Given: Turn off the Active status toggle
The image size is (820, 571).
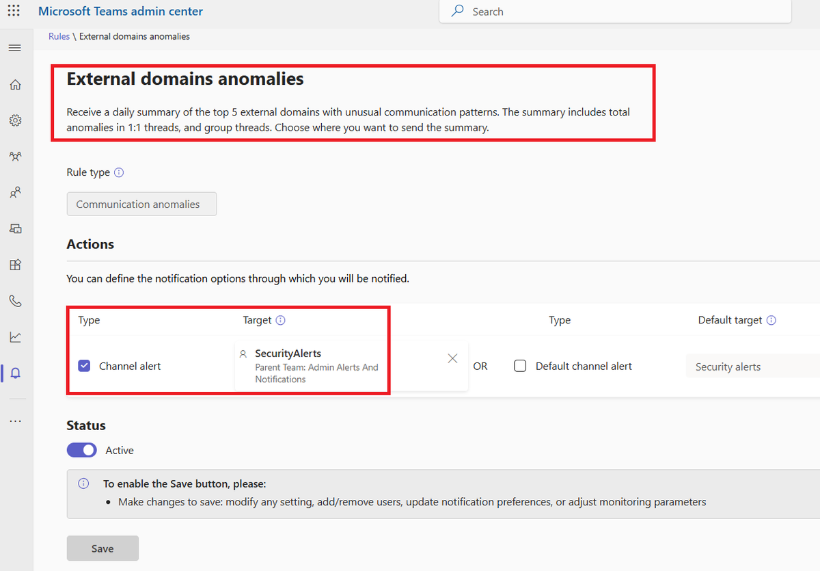Looking at the screenshot, I should coord(81,450).
